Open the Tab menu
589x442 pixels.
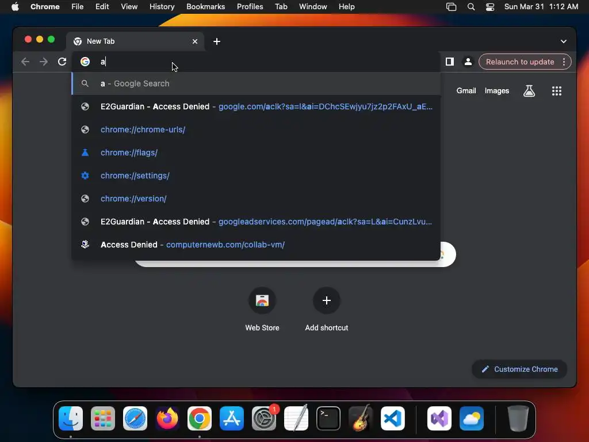click(281, 7)
